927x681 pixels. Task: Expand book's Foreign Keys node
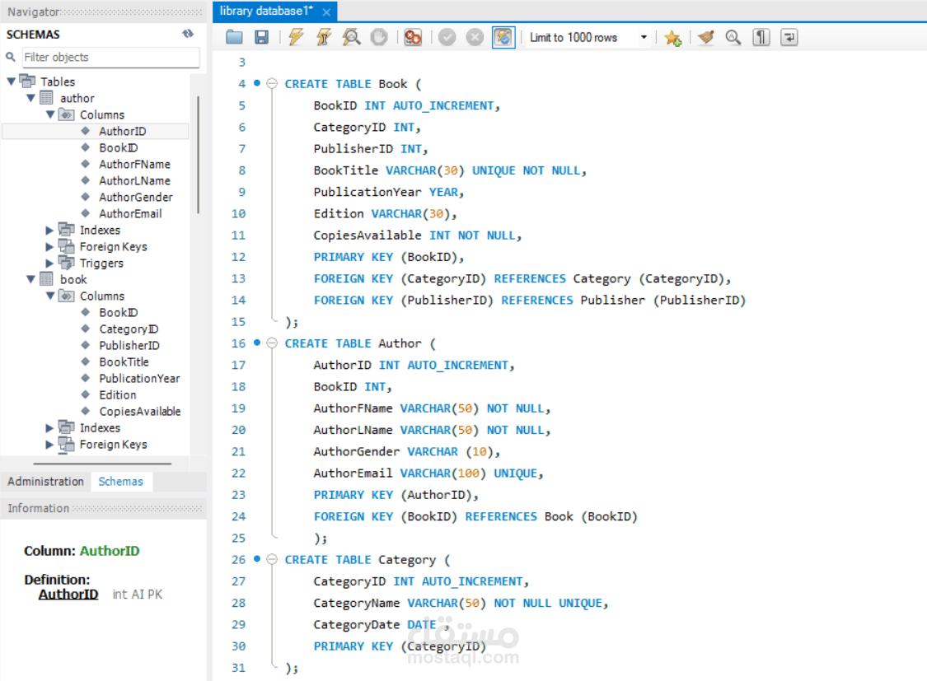tap(49, 445)
